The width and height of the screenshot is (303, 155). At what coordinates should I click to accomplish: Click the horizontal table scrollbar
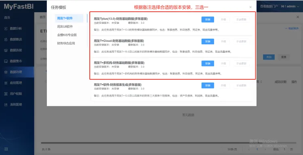pyautogui.click(x=168, y=143)
